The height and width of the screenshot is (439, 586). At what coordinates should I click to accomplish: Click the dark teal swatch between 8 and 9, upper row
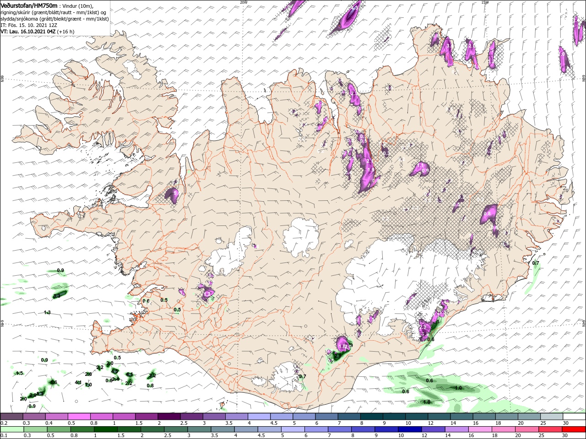click(x=371, y=417)
